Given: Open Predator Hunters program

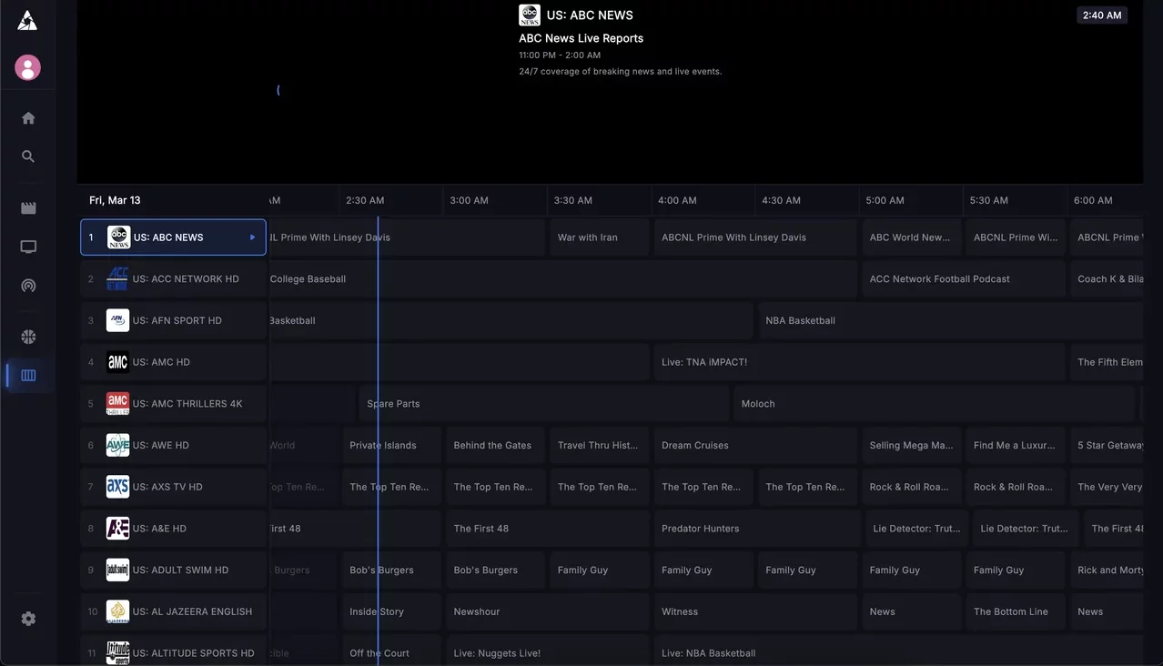Looking at the screenshot, I should point(757,529).
